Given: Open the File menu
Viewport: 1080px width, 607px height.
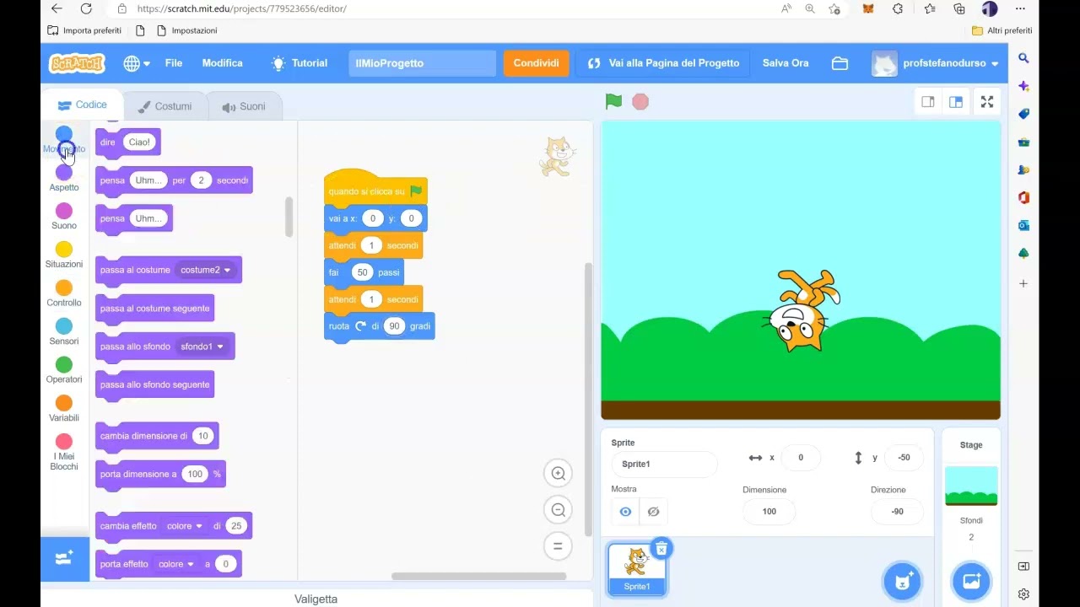Looking at the screenshot, I should tap(174, 63).
